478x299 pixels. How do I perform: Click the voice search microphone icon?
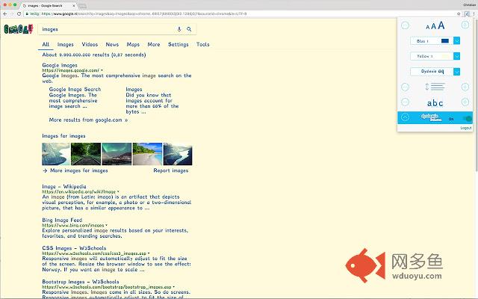pyautogui.click(x=179, y=29)
